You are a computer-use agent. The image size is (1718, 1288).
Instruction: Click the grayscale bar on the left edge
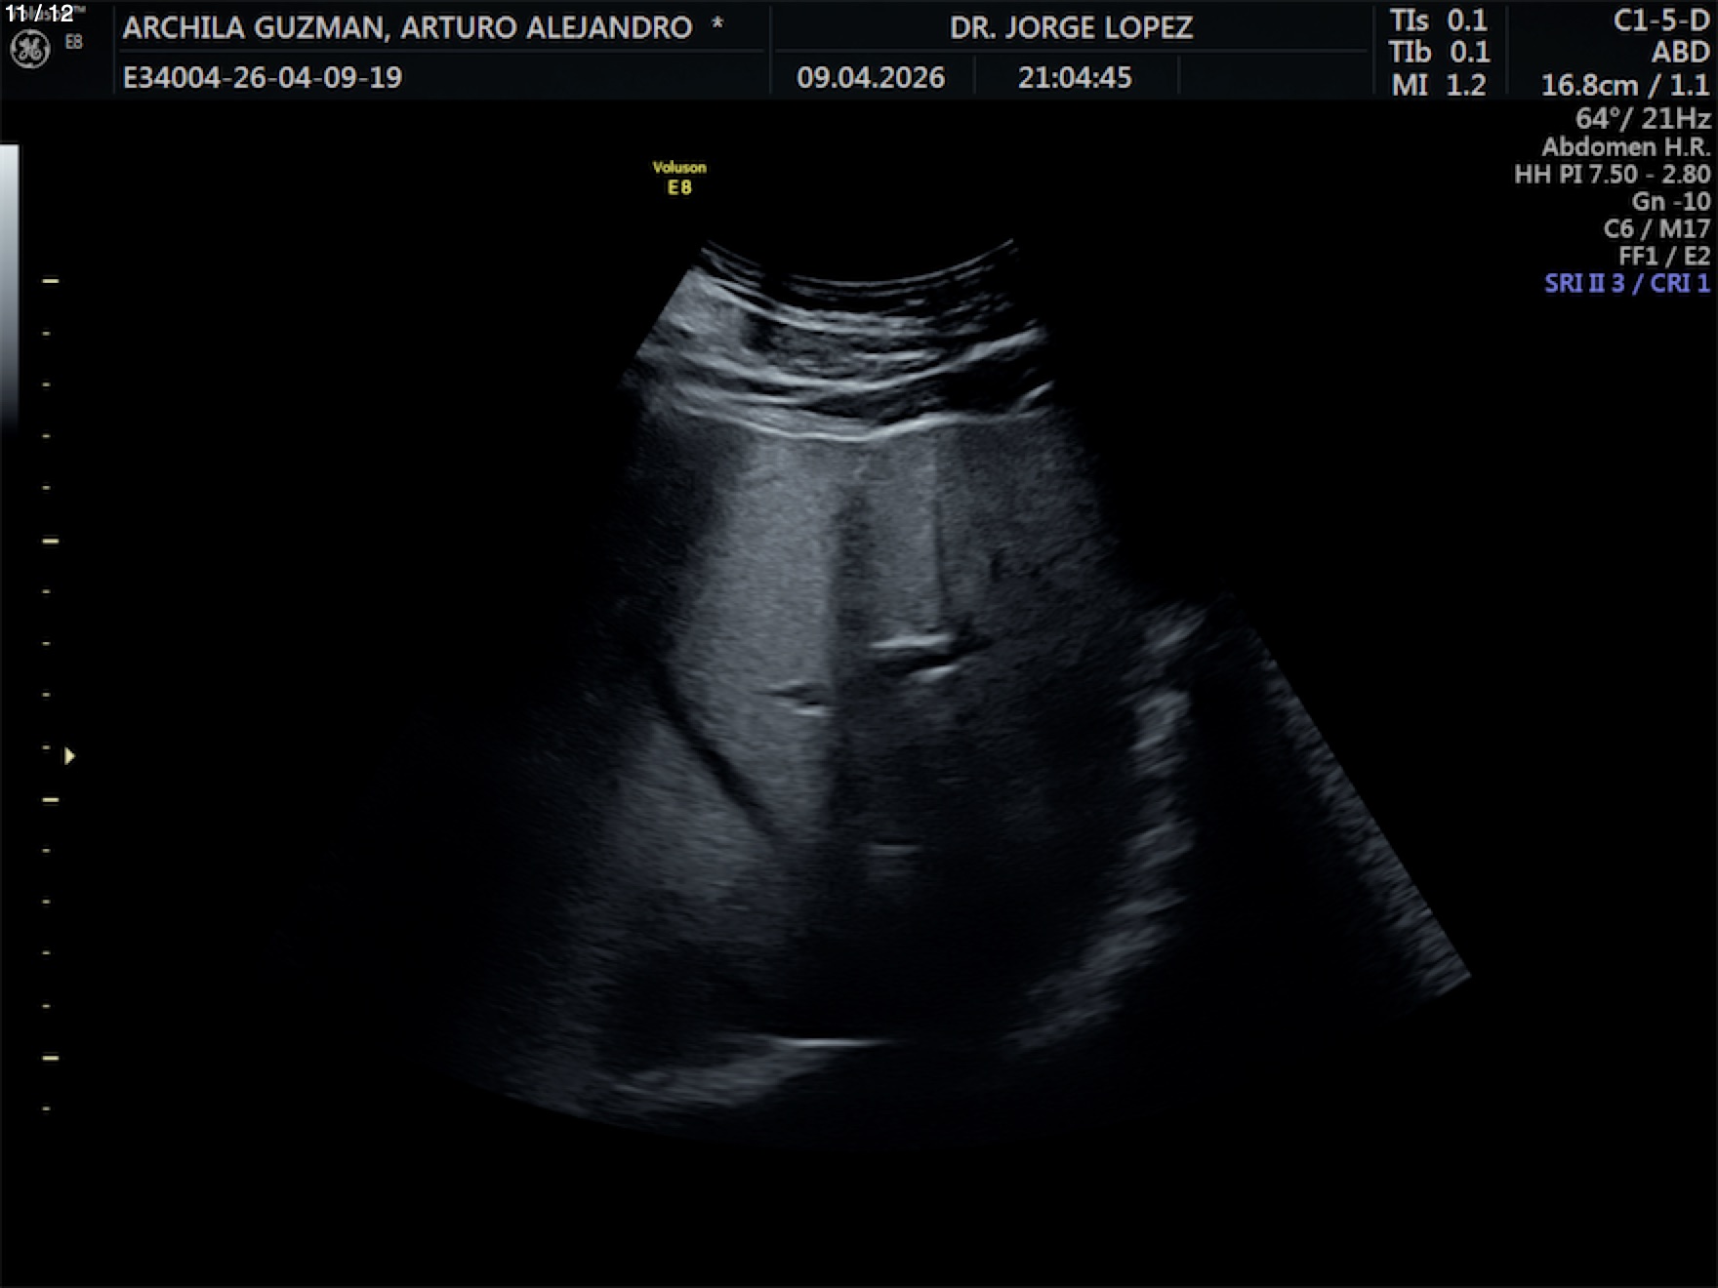coord(9,283)
